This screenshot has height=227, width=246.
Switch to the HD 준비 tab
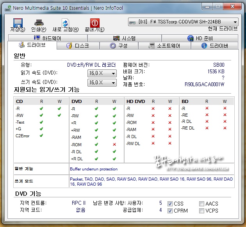[x=200, y=38]
